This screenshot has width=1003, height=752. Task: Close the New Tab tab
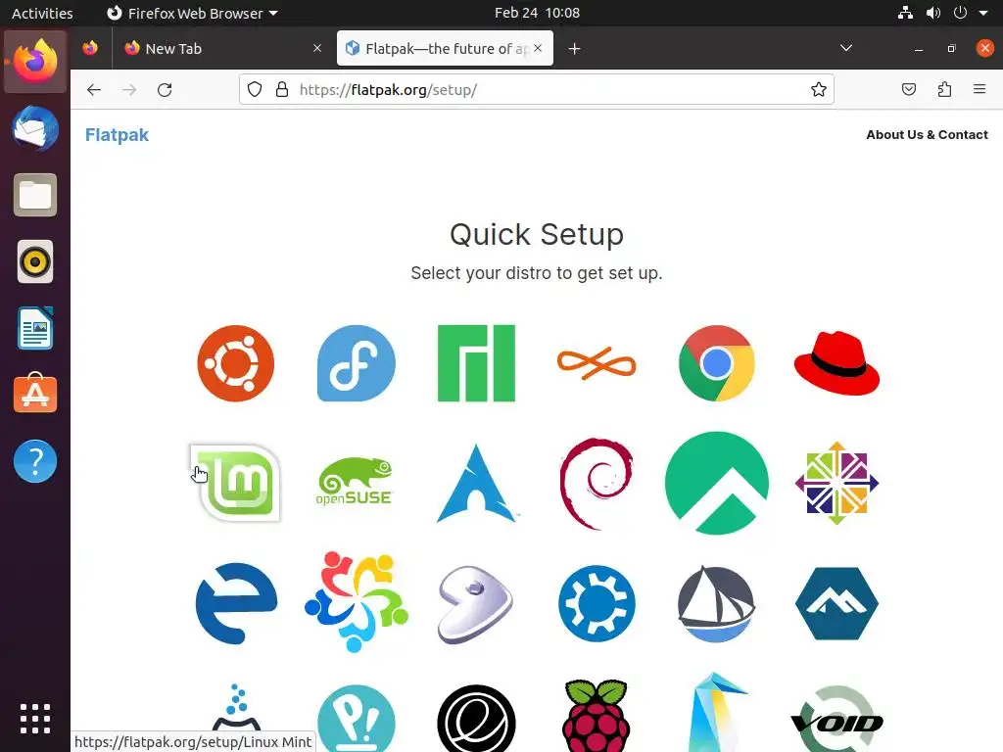(x=316, y=49)
